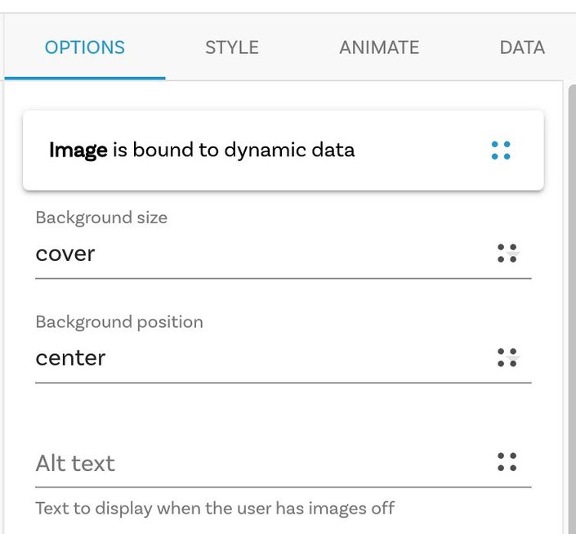
Task: Click the Image is bound to dynamic data card
Action: click(284, 150)
